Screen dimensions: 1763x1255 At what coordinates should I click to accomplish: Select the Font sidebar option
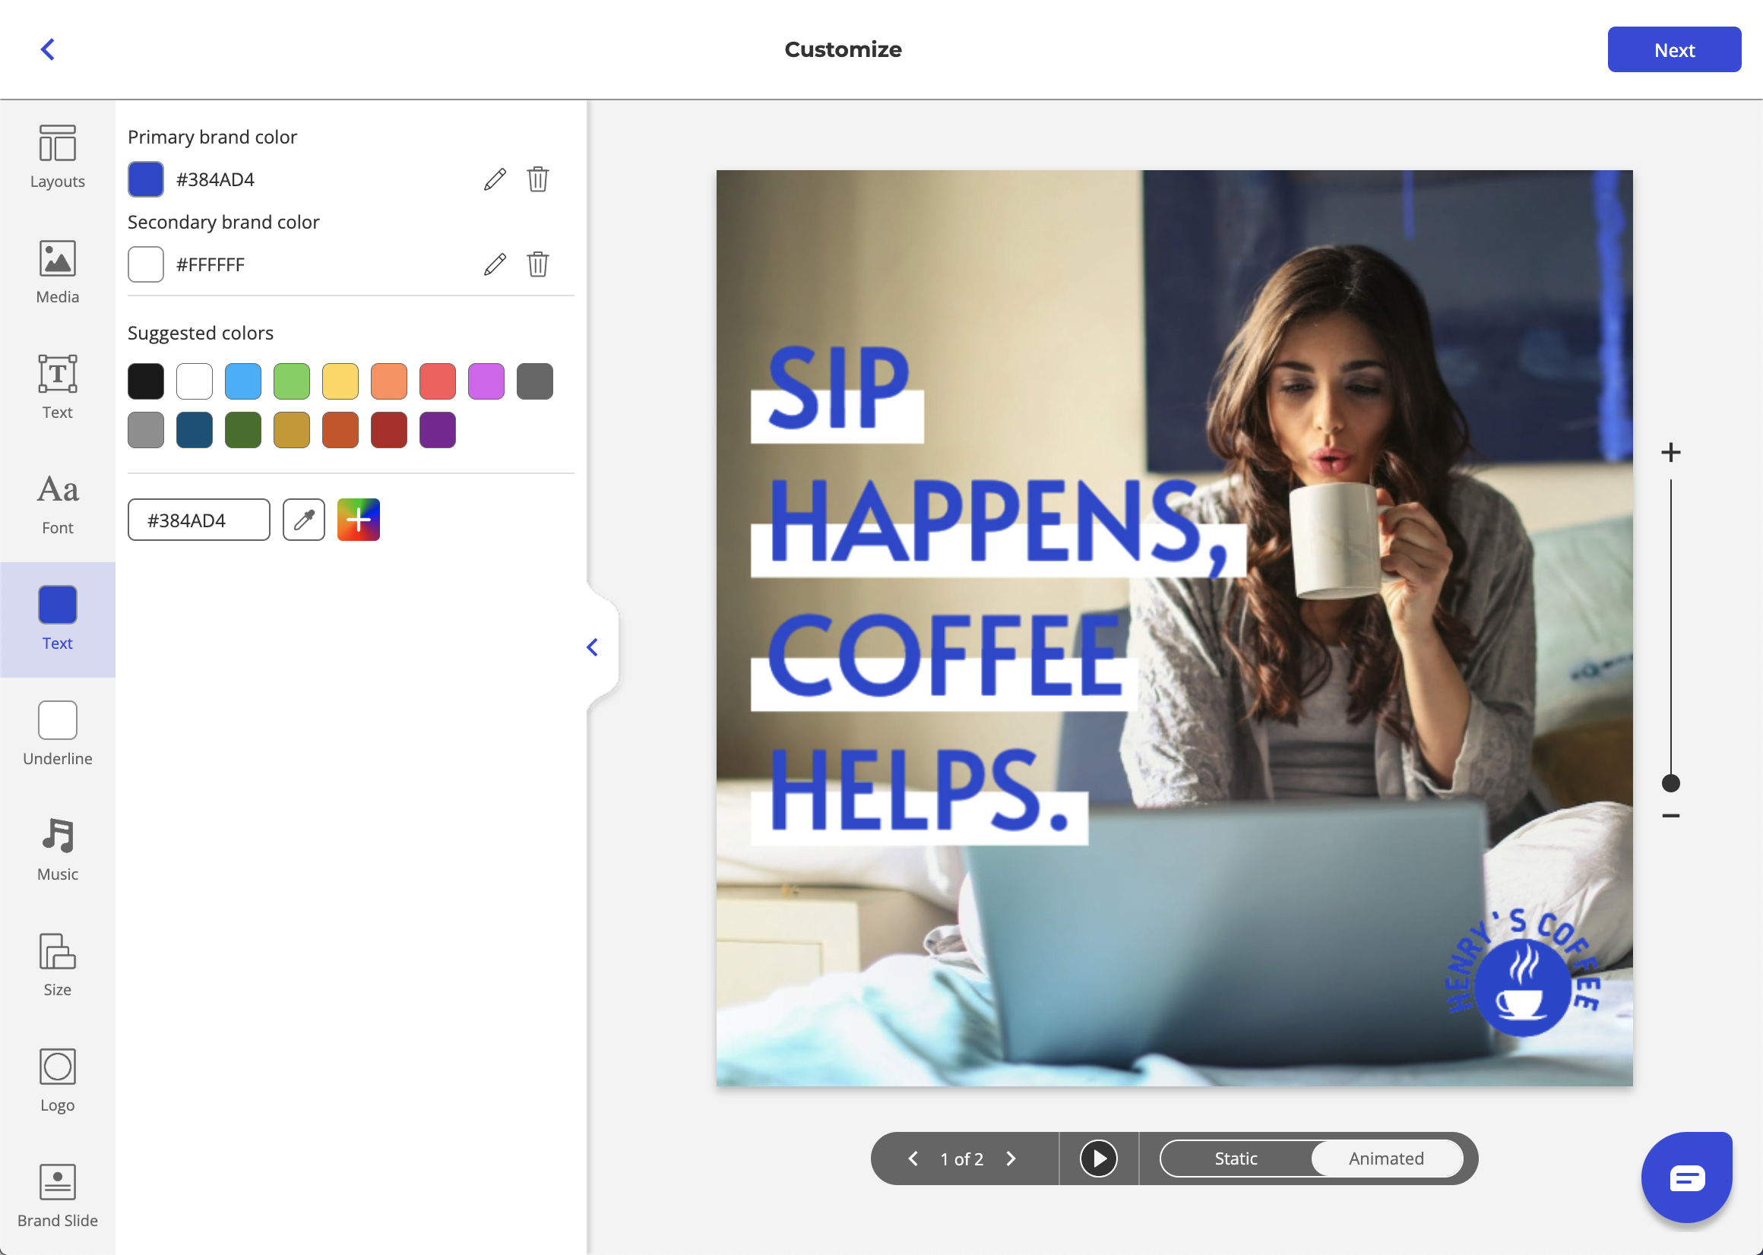tap(57, 503)
